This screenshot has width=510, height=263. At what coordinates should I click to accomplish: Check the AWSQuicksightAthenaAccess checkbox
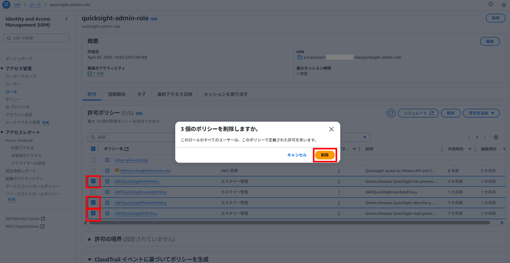[x=93, y=171]
